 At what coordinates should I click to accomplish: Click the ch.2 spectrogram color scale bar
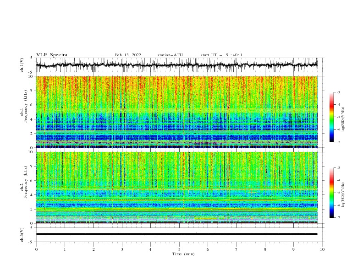(331, 193)
